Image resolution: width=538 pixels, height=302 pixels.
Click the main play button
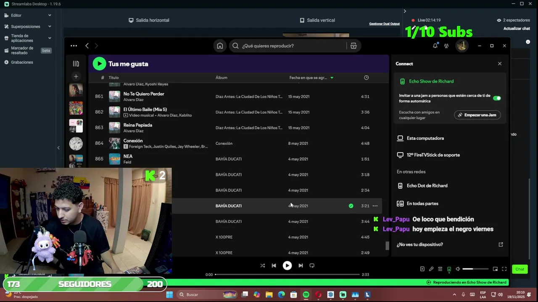click(287, 266)
